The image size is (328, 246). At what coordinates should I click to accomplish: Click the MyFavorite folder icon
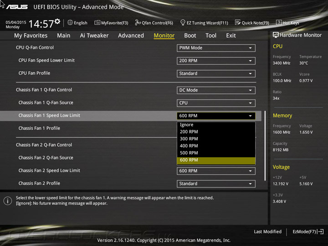97,22
